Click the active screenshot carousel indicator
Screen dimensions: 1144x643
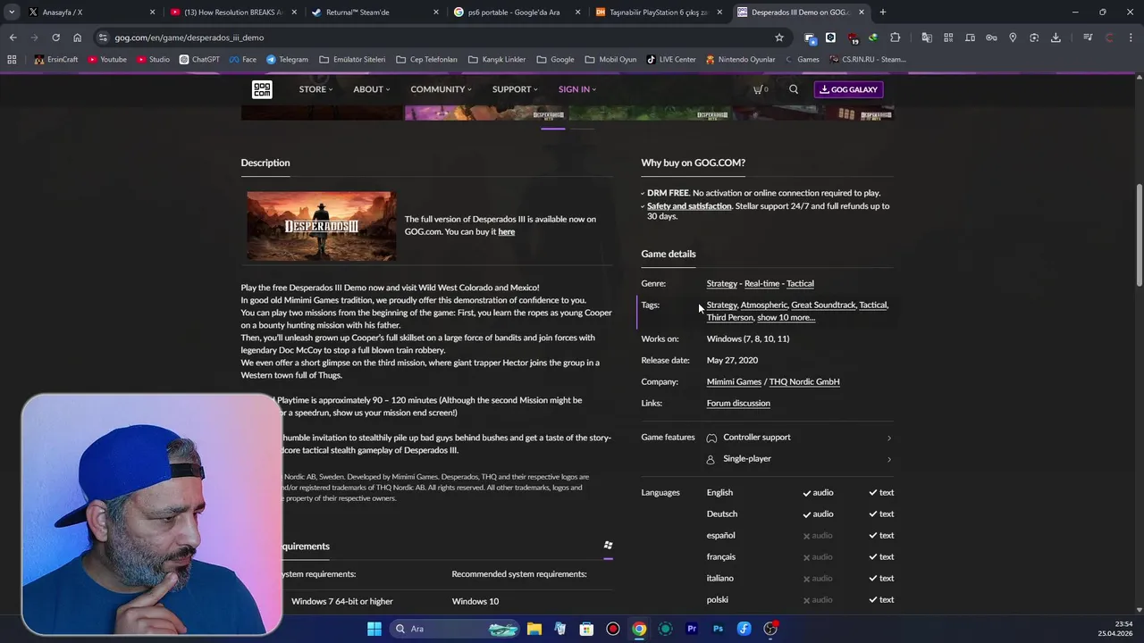click(552, 129)
